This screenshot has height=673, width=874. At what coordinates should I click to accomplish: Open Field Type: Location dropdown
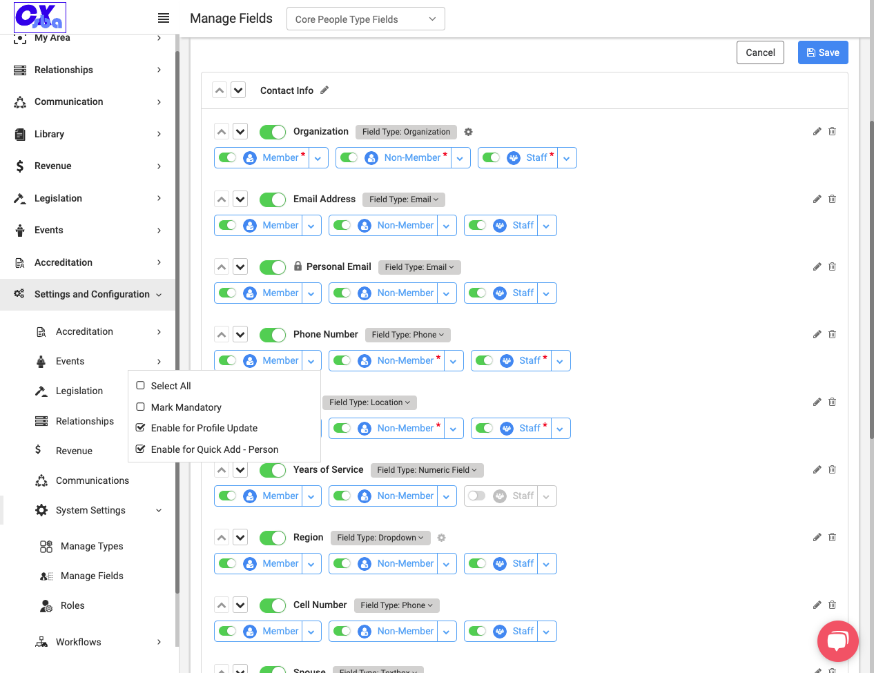click(369, 402)
